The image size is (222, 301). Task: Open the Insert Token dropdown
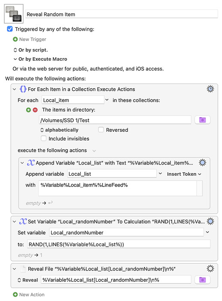point(184,174)
